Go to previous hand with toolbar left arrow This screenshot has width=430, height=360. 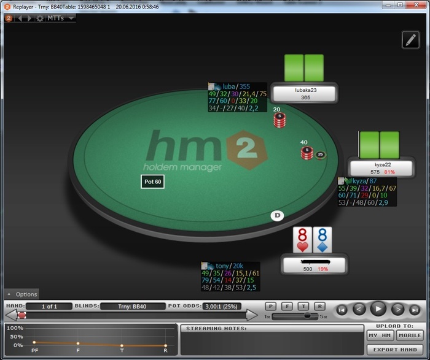coord(20,18)
